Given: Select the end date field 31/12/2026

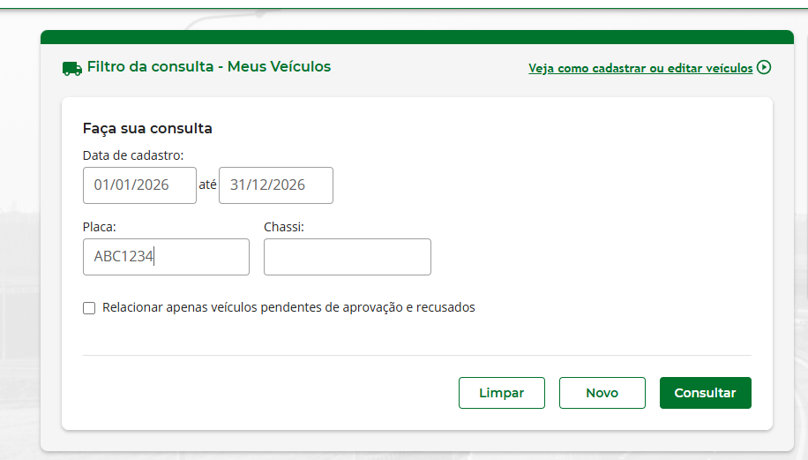Looking at the screenshot, I should click(276, 185).
